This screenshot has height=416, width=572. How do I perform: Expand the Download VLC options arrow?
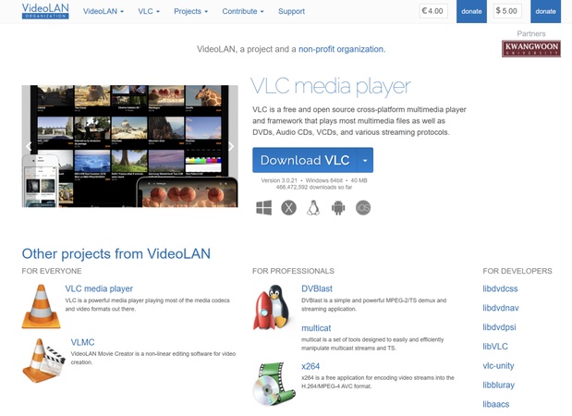click(365, 160)
